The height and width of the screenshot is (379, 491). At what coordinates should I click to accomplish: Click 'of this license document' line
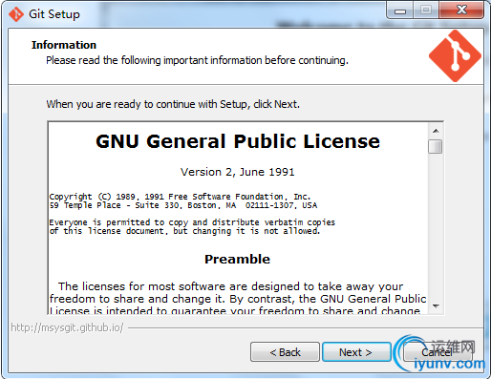point(184,231)
